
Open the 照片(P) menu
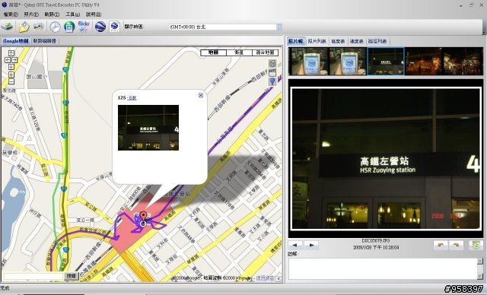(31, 14)
